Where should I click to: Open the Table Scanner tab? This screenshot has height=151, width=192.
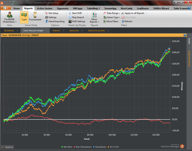[x=180, y=8]
